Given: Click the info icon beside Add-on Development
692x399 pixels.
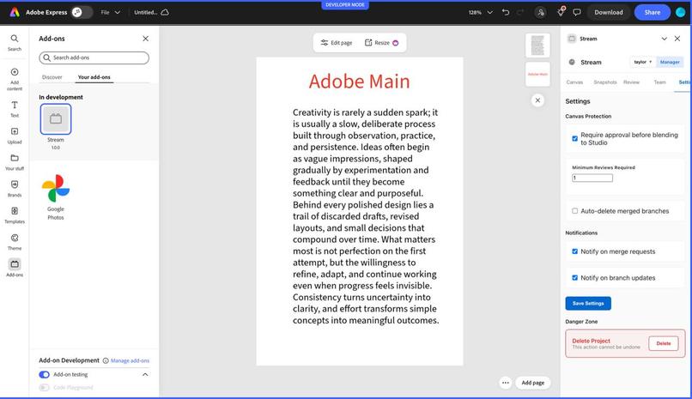Looking at the screenshot, I should (x=106, y=360).
